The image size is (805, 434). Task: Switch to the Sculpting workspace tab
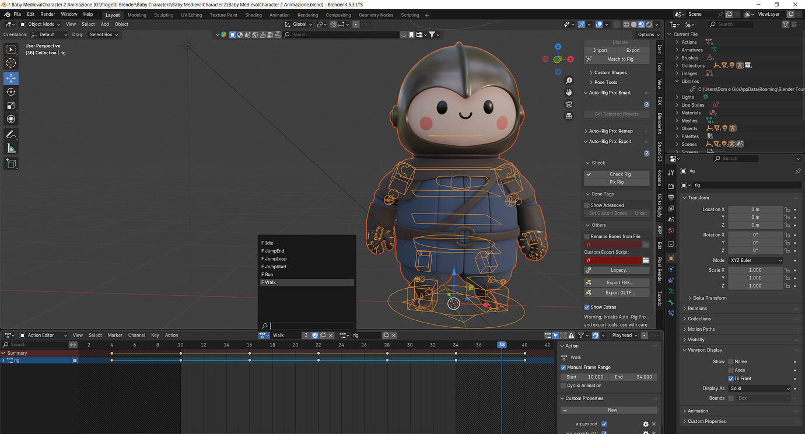coord(163,15)
